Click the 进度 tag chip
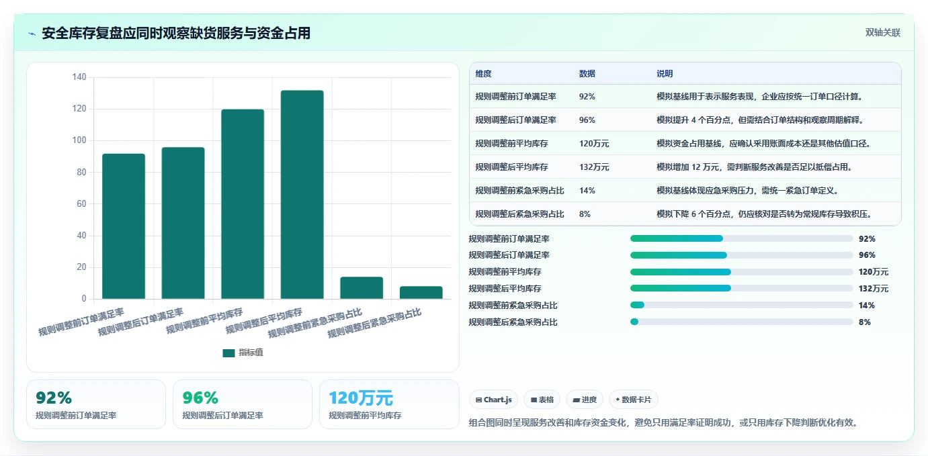This screenshot has width=928, height=456. point(585,400)
